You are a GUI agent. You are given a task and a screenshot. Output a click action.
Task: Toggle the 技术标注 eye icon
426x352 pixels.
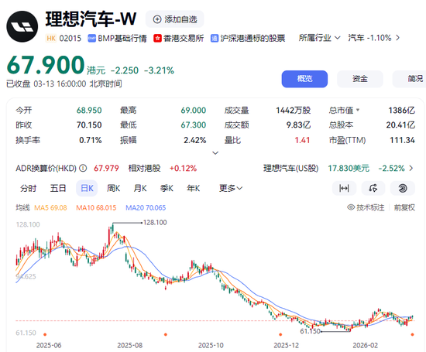[351, 207]
